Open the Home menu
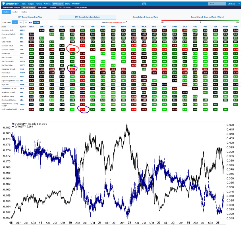Screen dimensions: 243x228 coord(24,4)
